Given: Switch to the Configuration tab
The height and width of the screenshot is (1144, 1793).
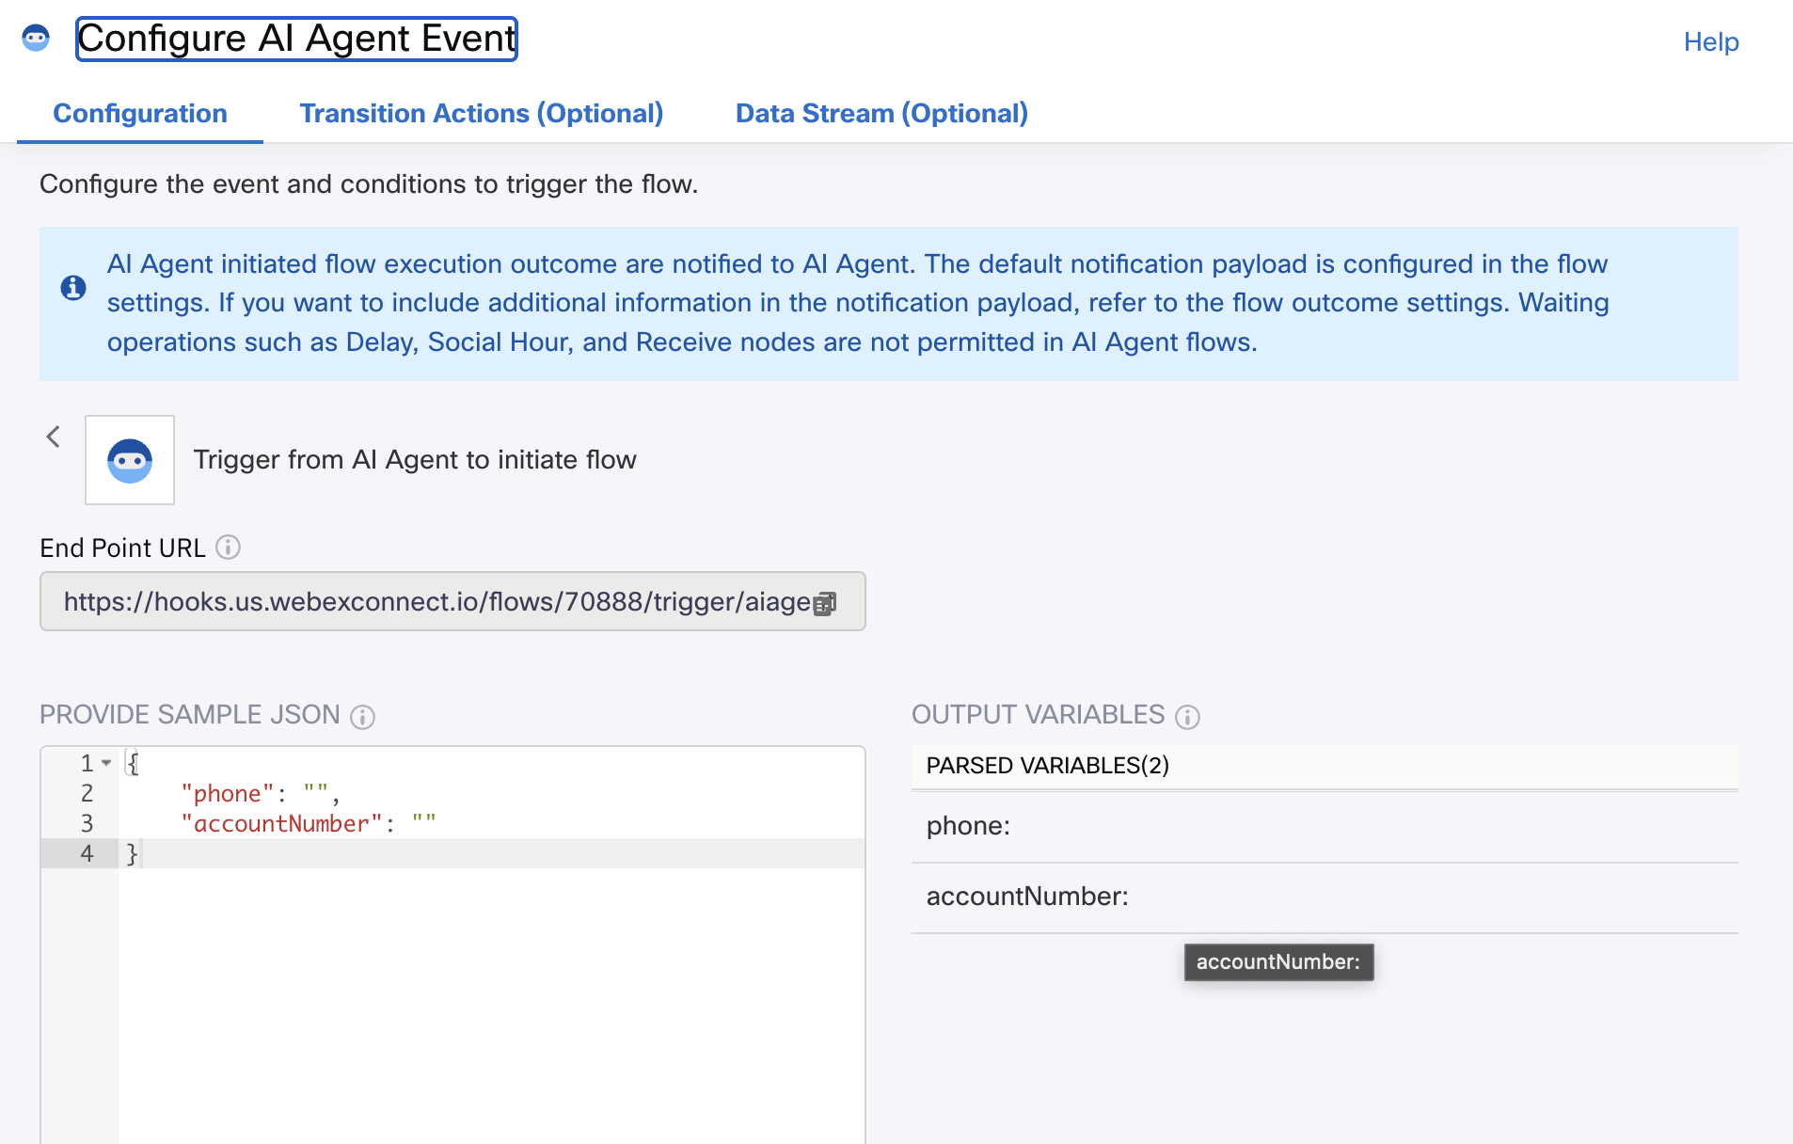Looking at the screenshot, I should point(140,114).
